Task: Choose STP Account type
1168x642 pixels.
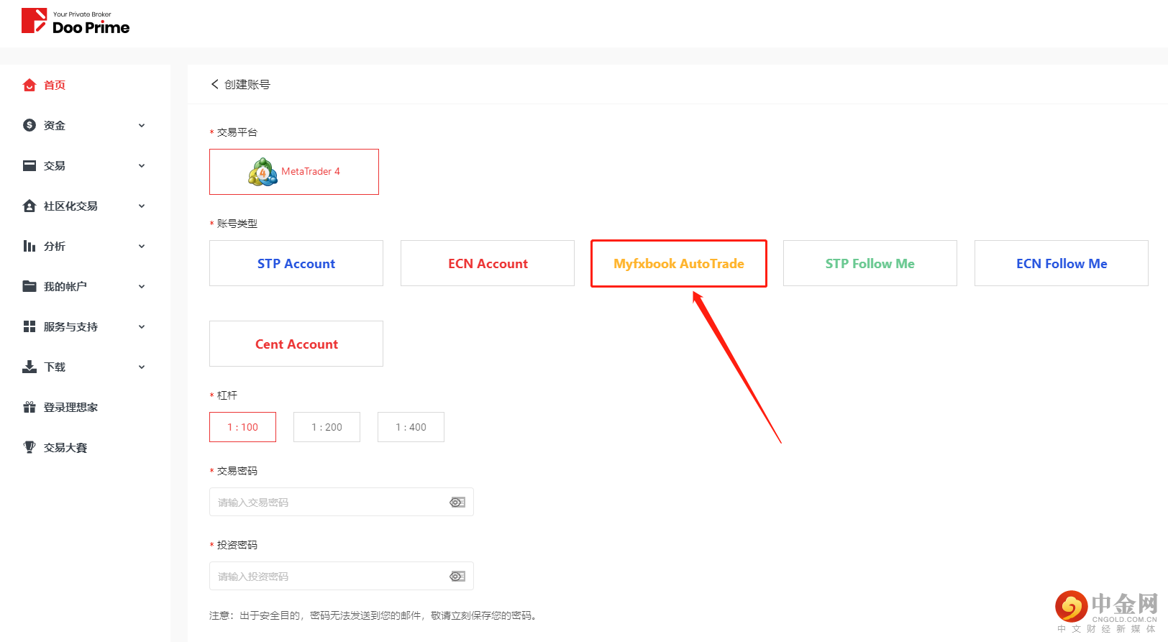Action: pyautogui.click(x=296, y=263)
